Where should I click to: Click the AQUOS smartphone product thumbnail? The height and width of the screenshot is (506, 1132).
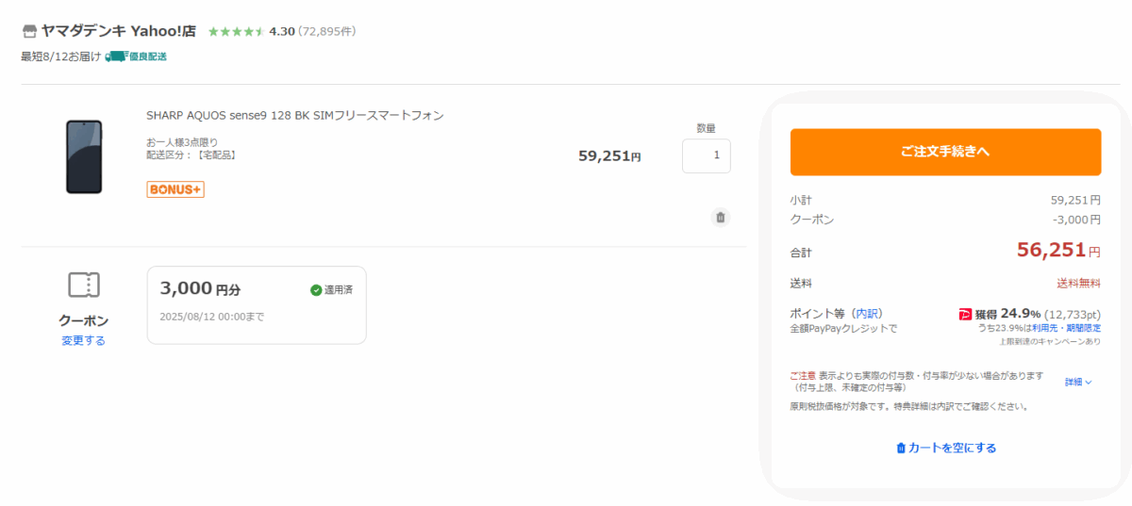(84, 157)
